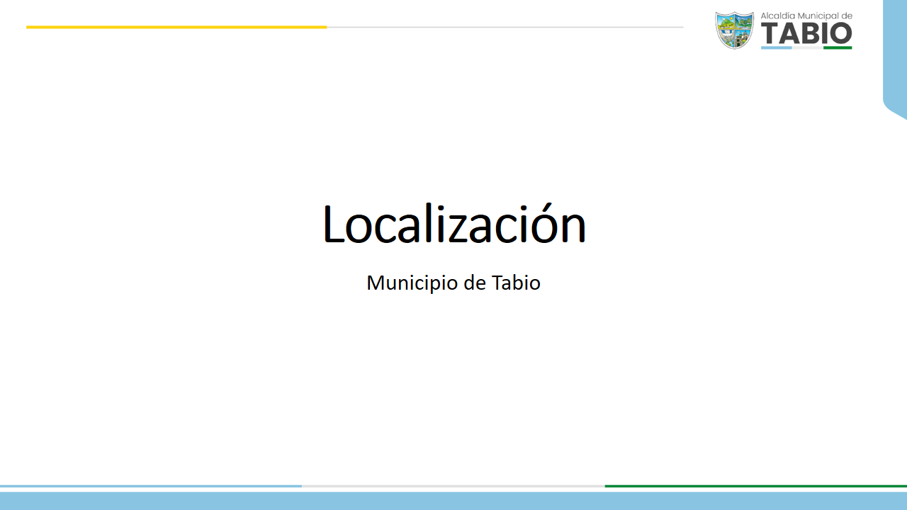The image size is (907, 510).
Task: Click the green mountain quadrant of the shield
Action: pyautogui.click(x=726, y=23)
